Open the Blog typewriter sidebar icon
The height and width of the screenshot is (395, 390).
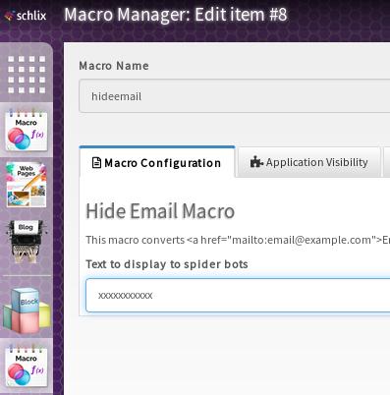pyautogui.click(x=27, y=241)
